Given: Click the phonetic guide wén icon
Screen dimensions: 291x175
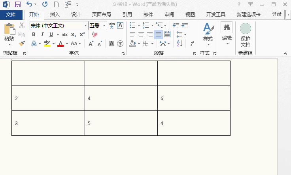Looking at the screenshot, I should click(112, 25).
